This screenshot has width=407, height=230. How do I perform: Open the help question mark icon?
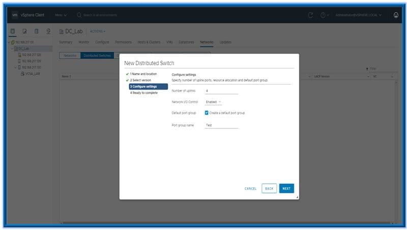tap(324, 15)
